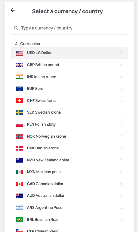Open the chevron beside PLN Polish Zloty
This screenshot has width=138, height=232.
121,125
